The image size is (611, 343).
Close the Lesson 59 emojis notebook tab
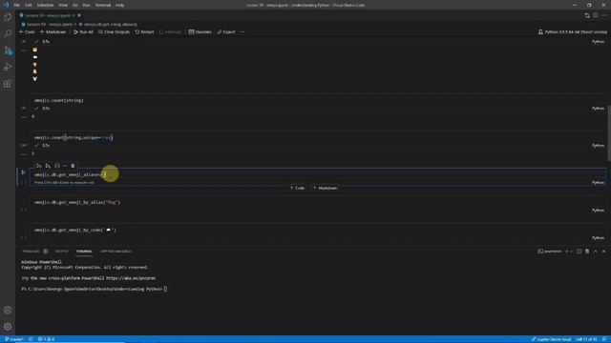tap(79, 15)
